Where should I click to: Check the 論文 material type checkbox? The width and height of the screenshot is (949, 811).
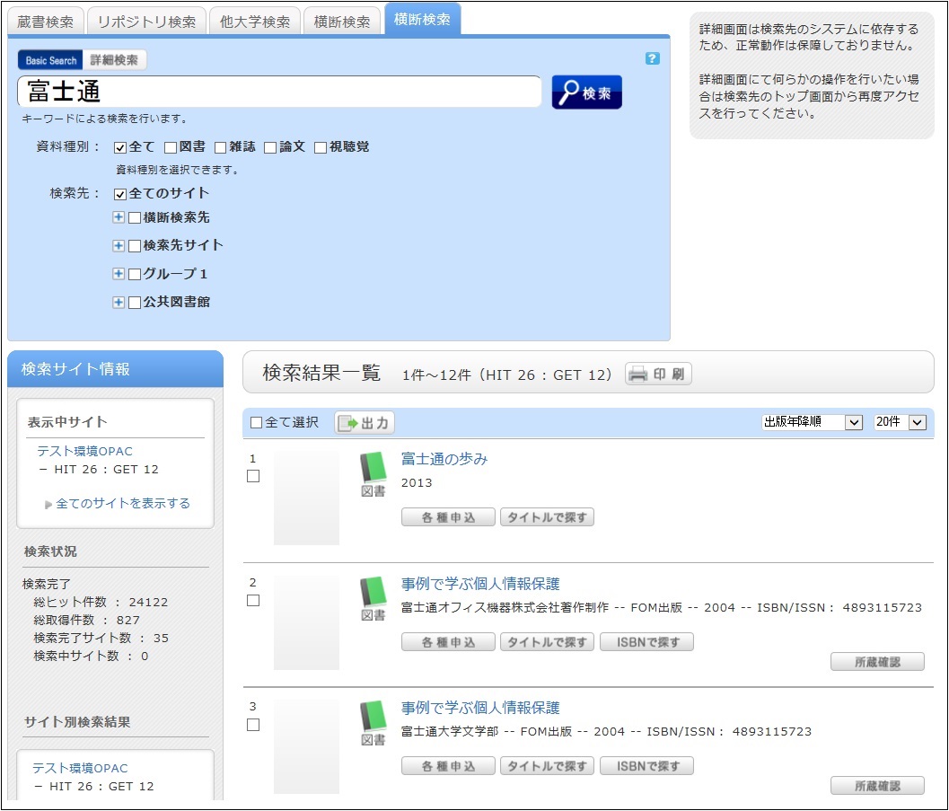click(270, 147)
